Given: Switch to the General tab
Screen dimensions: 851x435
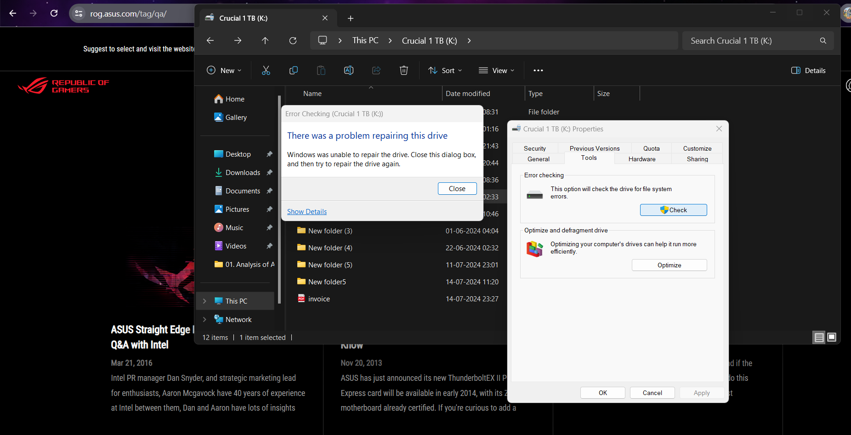Looking at the screenshot, I should pyautogui.click(x=539, y=159).
